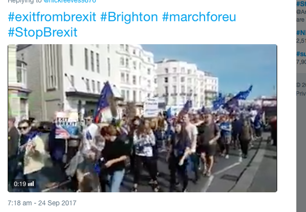Screen dimensions: 306x212
Task: Click the copyright notice in the footer
Action: point(301,85)
